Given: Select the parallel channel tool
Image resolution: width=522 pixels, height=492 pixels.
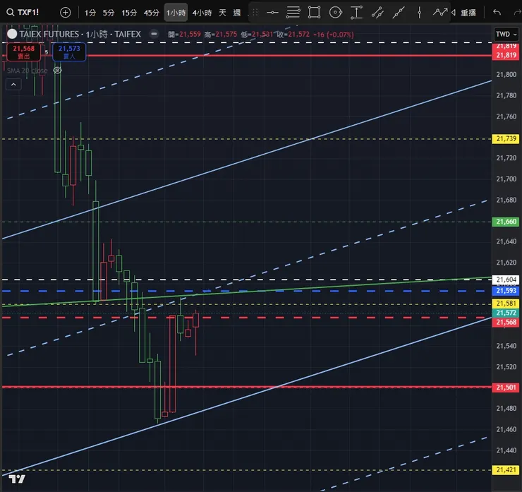Looking at the screenshot, I should coord(377,13).
